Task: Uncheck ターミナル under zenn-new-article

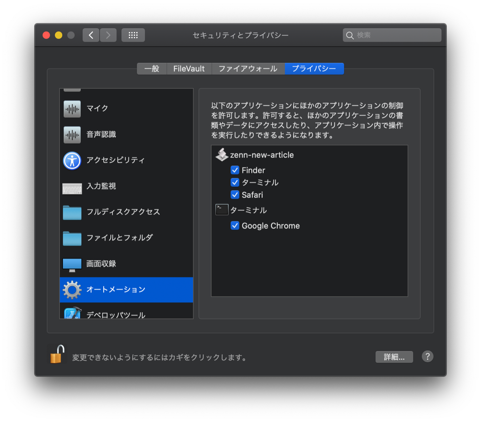Action: click(235, 182)
